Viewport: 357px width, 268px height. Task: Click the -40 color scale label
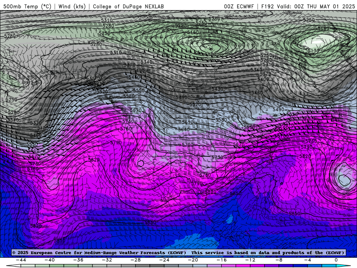click(50, 260)
